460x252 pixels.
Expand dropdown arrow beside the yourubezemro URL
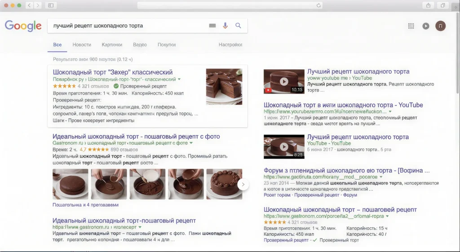pos(390,112)
